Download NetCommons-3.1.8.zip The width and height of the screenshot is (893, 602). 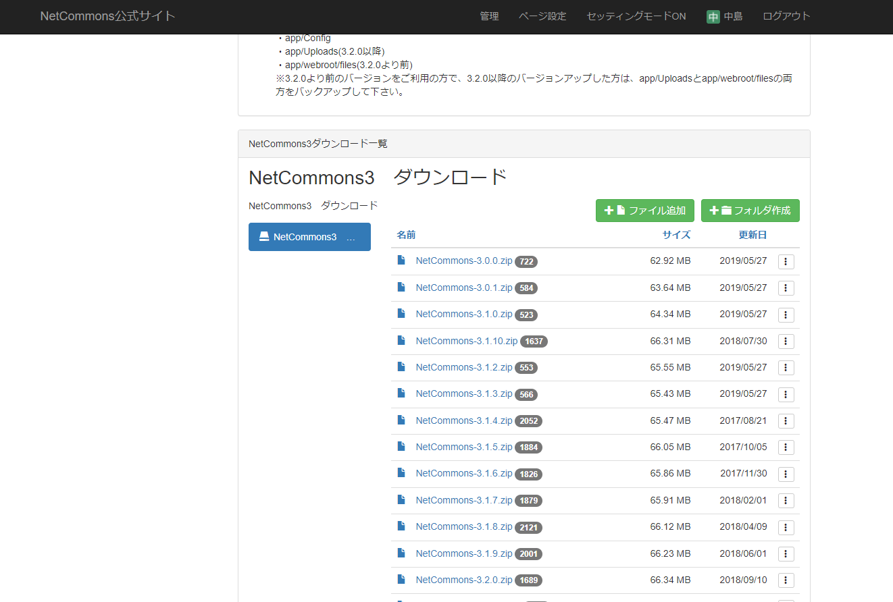coord(464,526)
